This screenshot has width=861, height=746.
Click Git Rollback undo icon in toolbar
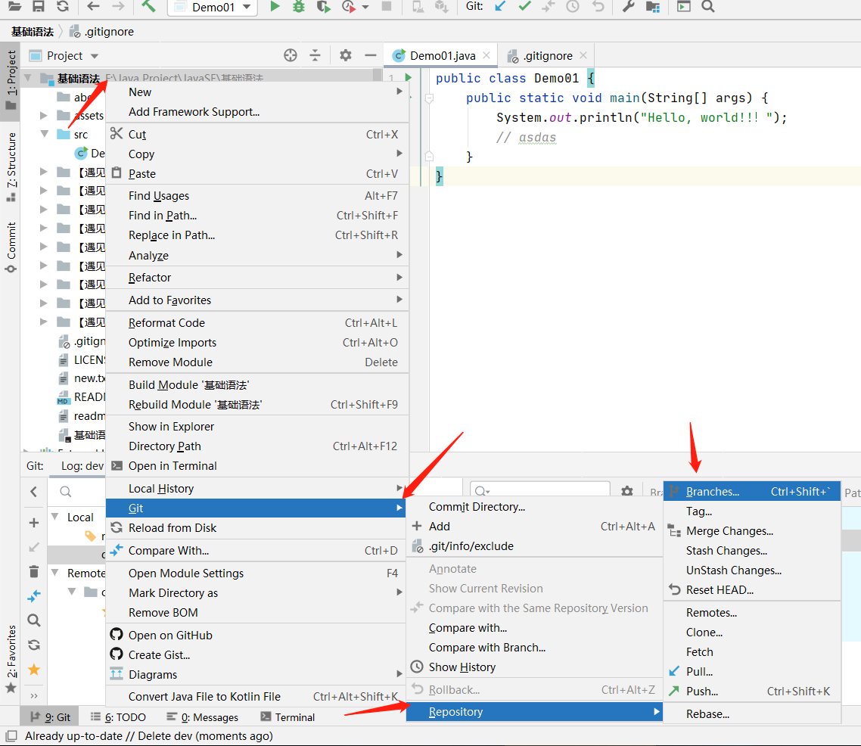point(598,7)
